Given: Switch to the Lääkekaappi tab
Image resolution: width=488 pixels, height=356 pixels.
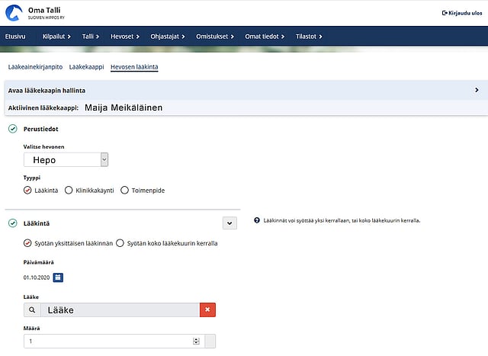Looking at the screenshot, I should [x=86, y=67].
